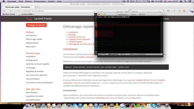Open the Shell menu
This screenshot has width=194, height=109.
(21, 1)
